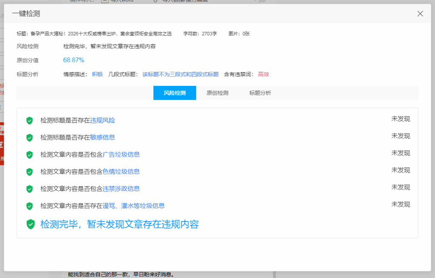Click green shield icon beside 违规风险 check
Image resolution: width=435 pixels, height=278 pixels.
point(29,121)
